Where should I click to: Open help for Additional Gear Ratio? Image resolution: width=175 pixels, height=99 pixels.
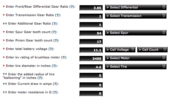click(x=54, y=23)
